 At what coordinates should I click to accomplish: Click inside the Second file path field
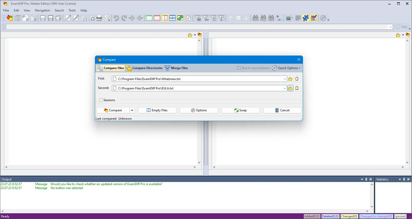(199, 88)
